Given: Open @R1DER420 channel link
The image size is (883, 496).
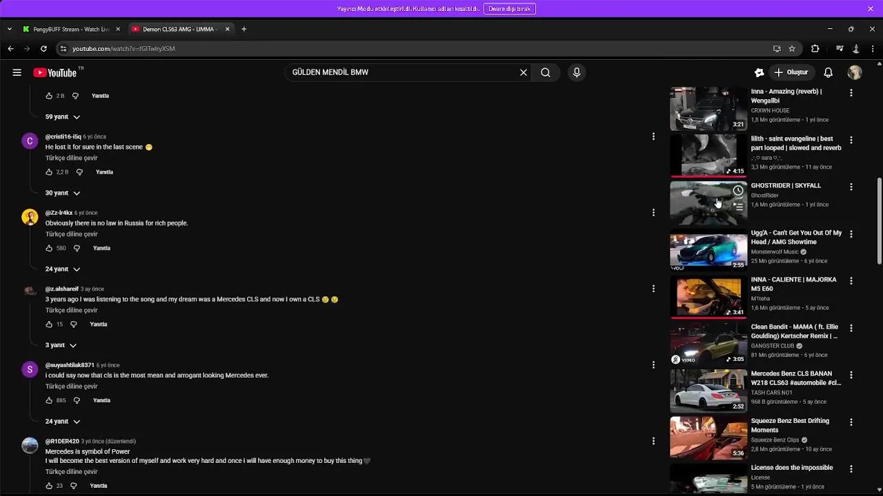Looking at the screenshot, I should coord(62,442).
